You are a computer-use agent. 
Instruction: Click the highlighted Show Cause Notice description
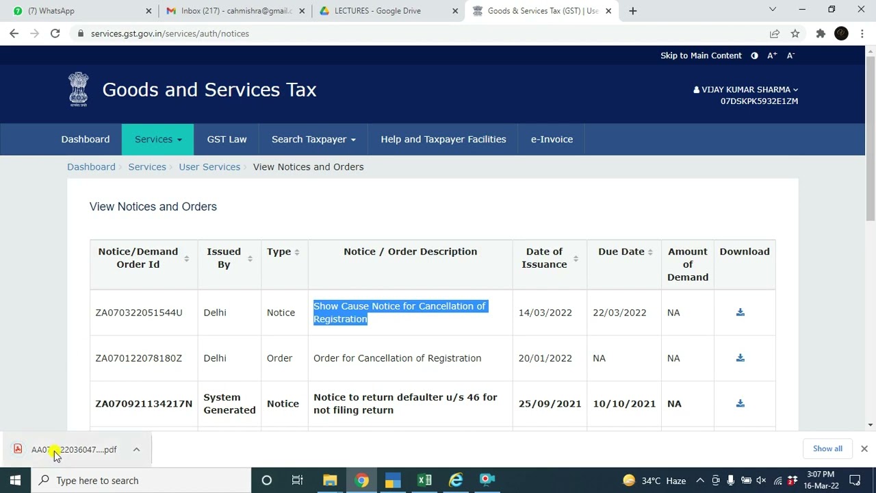[400, 312]
